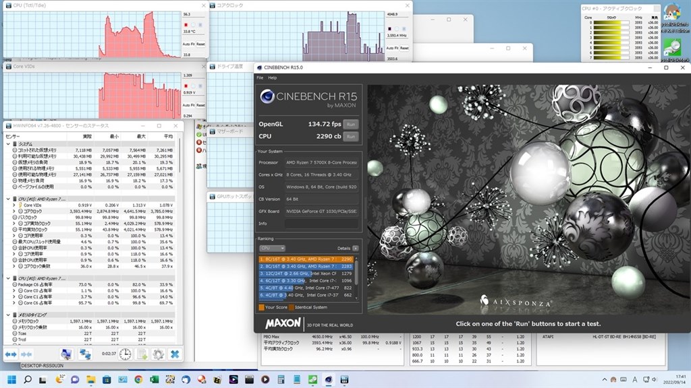This screenshot has width=691, height=388.
Task: Collapse the メモリのタイミング group
Action: 8,315
